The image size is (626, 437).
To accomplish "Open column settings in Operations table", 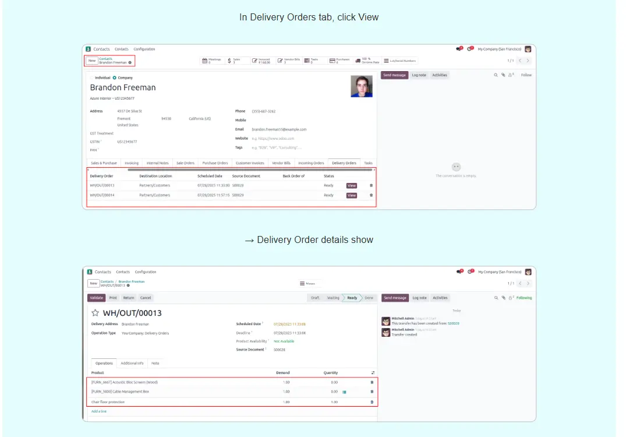I will click(373, 373).
